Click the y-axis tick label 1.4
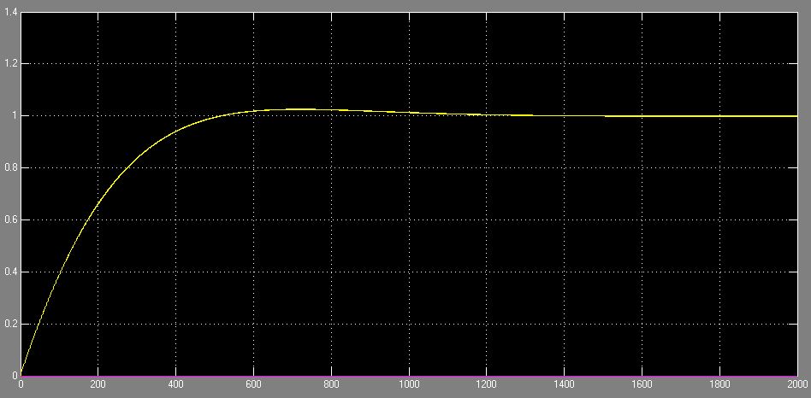The image size is (811, 398). [10, 12]
